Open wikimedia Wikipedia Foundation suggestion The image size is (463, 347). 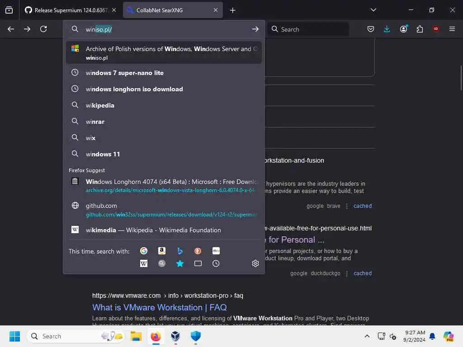click(x=164, y=230)
